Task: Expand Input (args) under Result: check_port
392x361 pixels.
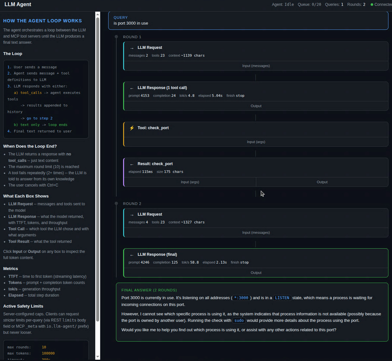Action: (190, 182)
